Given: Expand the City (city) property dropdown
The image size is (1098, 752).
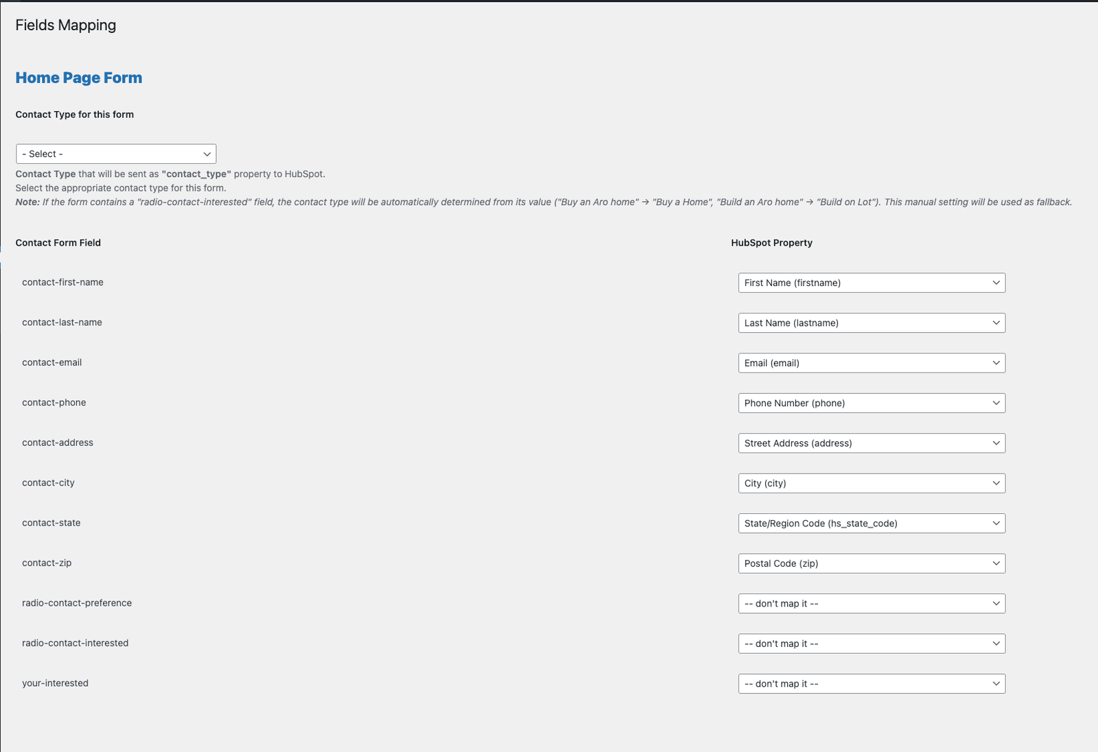Looking at the screenshot, I should pos(872,484).
